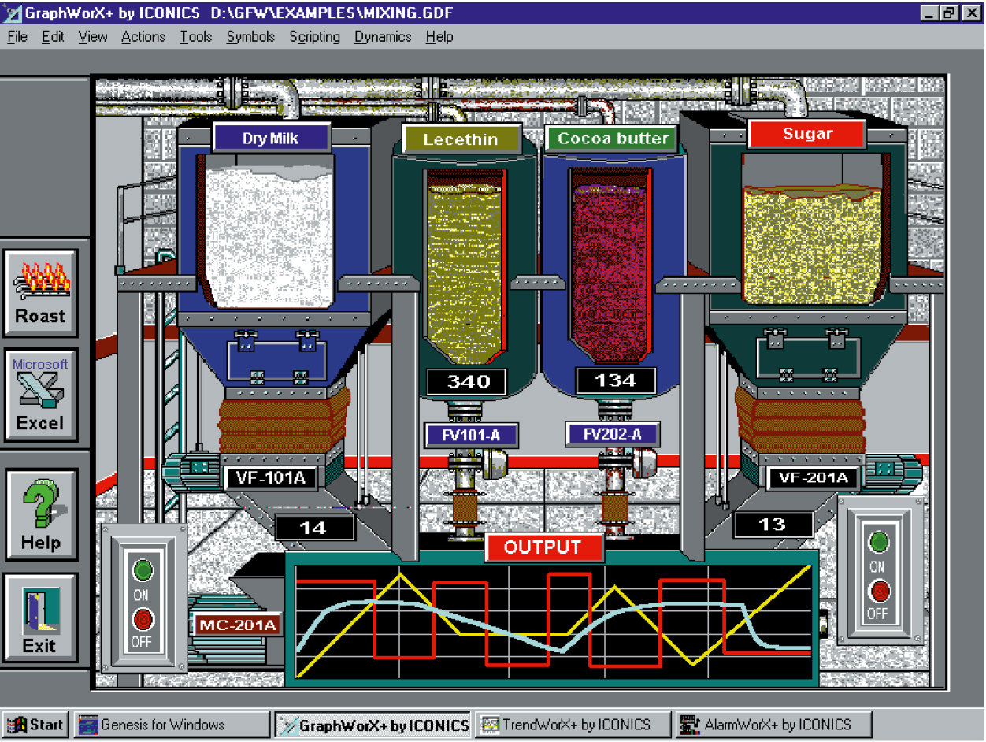
Task: Switch off right panel red OFF button
Action: coord(877,591)
